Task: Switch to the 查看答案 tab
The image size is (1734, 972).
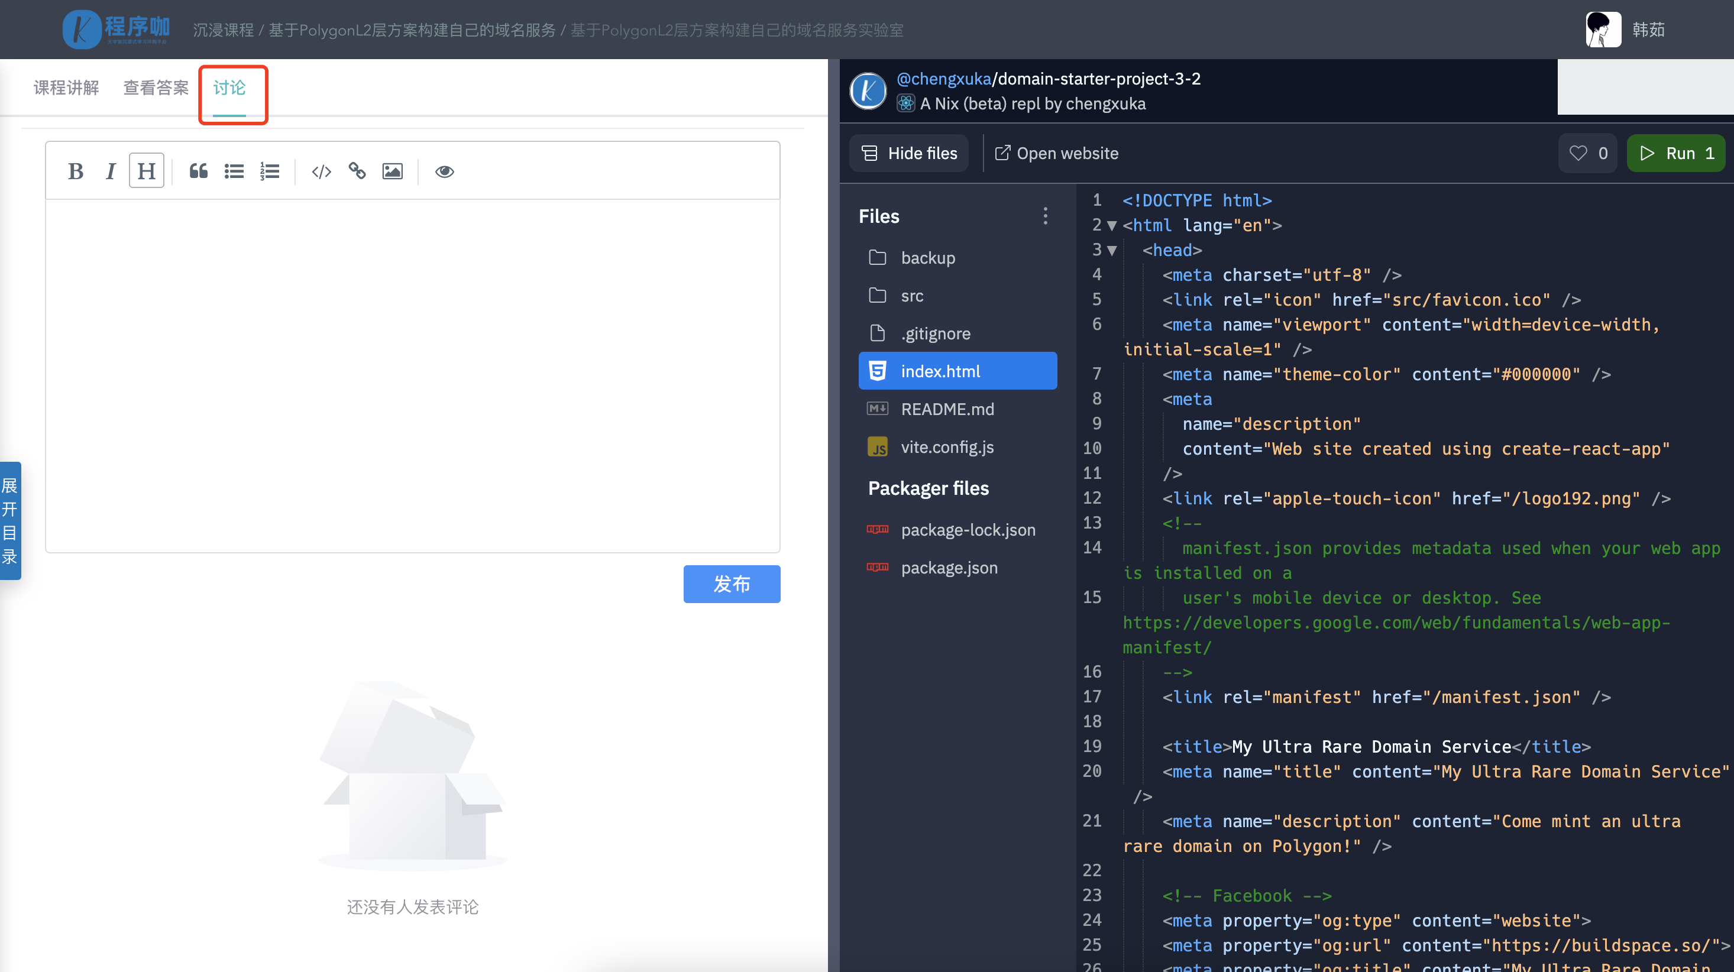Action: click(156, 88)
